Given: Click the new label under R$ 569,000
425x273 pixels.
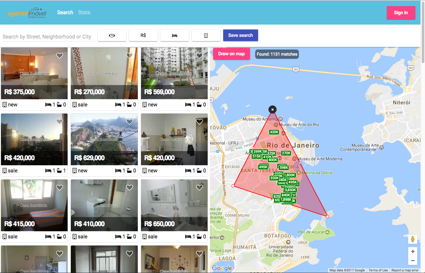Looking at the screenshot, I should (x=152, y=104).
